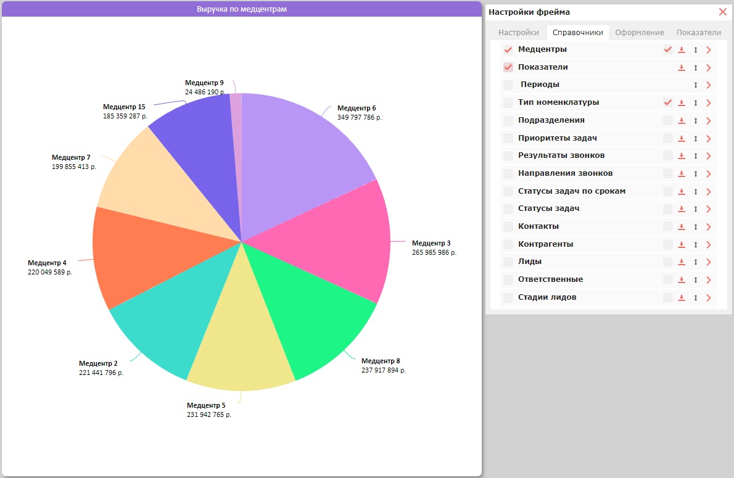Click the sort arrows icon for Периоды
The height and width of the screenshot is (478, 734).
[696, 85]
